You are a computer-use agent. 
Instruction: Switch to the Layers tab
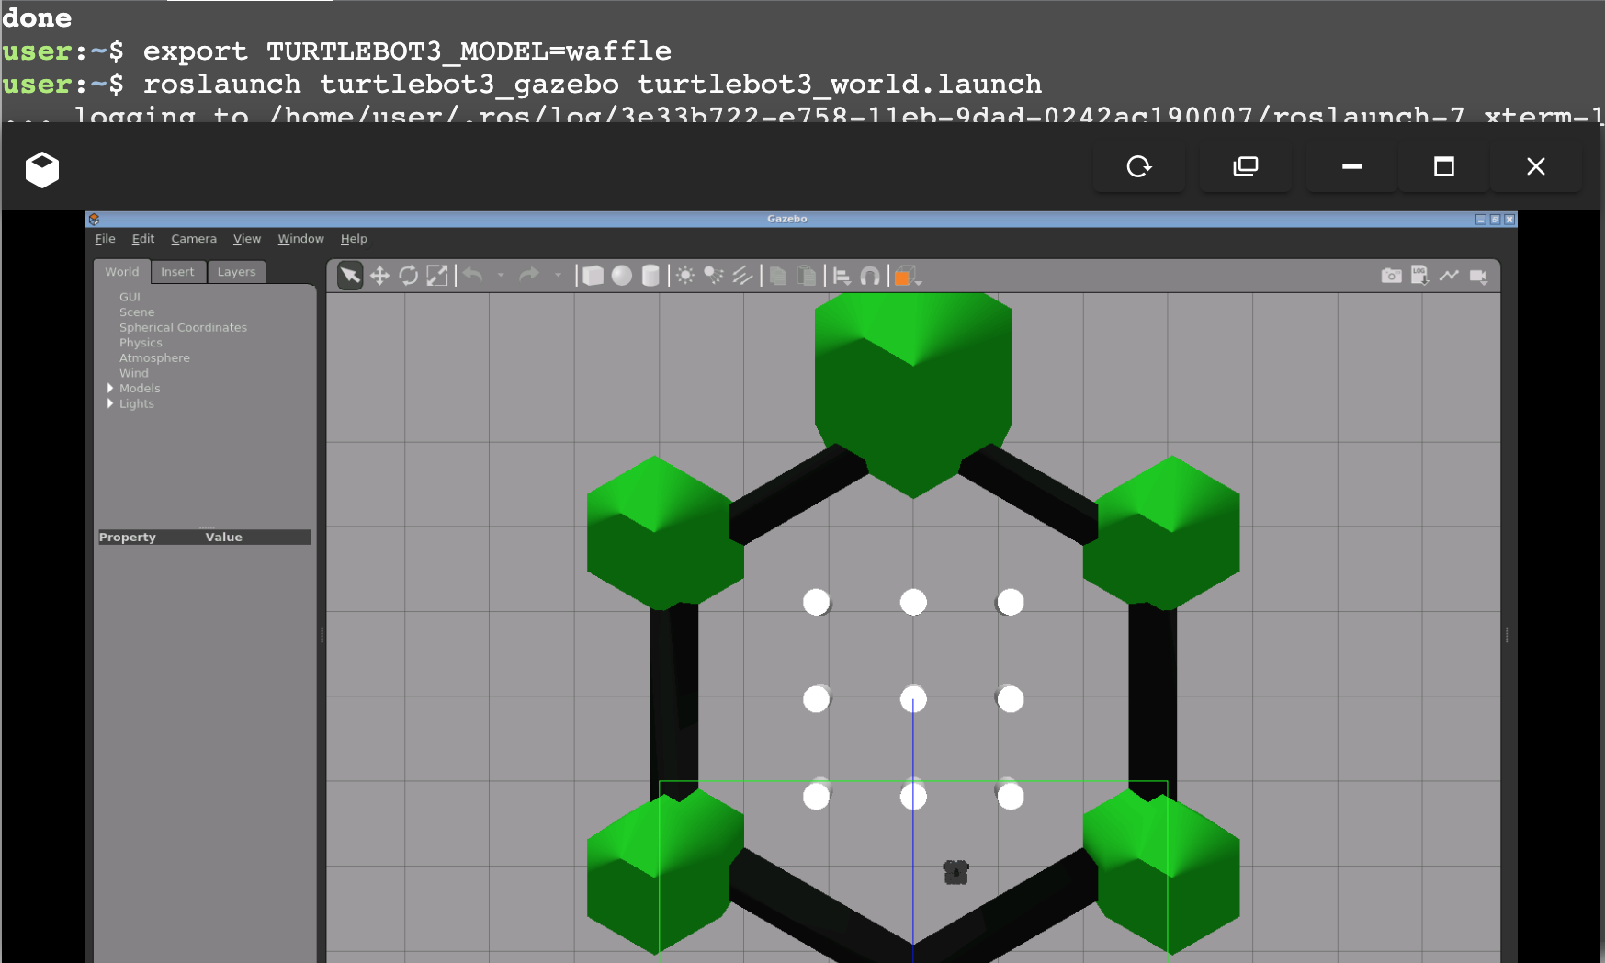[236, 271]
